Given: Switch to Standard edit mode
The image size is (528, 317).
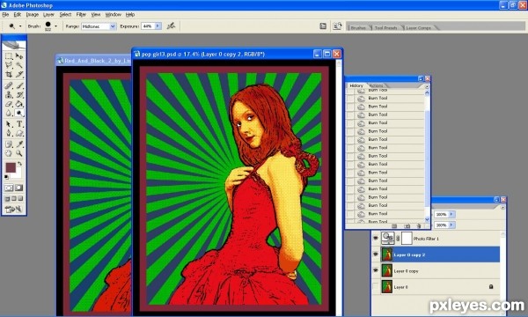Looking at the screenshot, I should point(9,188).
